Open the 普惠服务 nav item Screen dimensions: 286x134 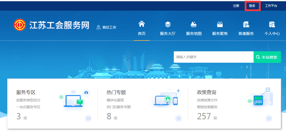[x=246, y=33]
